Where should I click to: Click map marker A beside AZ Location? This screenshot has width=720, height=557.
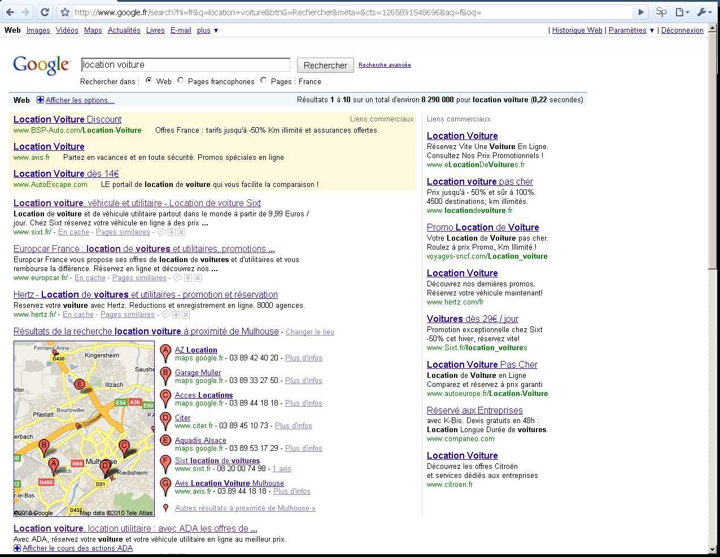point(165,353)
